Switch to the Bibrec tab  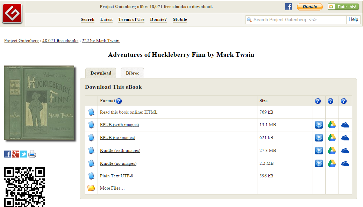133,73
